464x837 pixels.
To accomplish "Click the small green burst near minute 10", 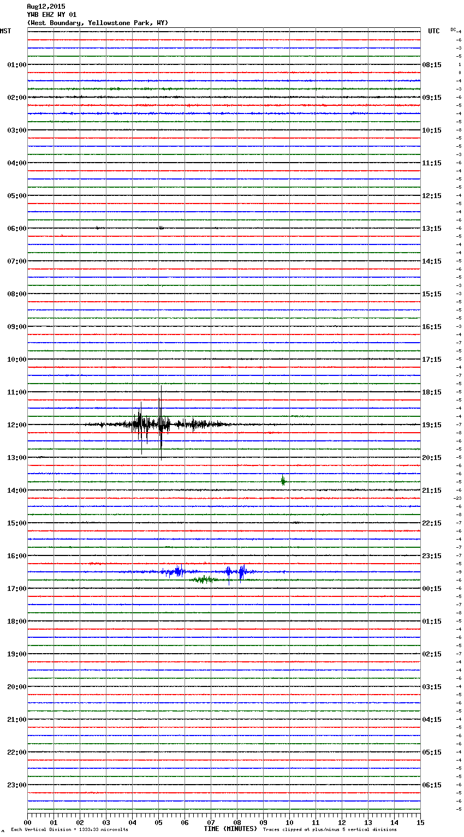I will (283, 481).
